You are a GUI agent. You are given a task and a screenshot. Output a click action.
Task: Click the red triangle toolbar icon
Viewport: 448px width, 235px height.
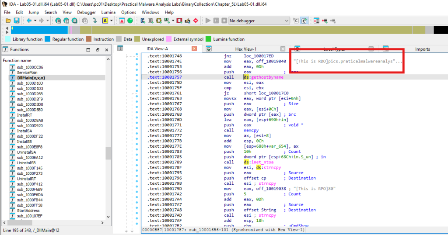coord(122,21)
